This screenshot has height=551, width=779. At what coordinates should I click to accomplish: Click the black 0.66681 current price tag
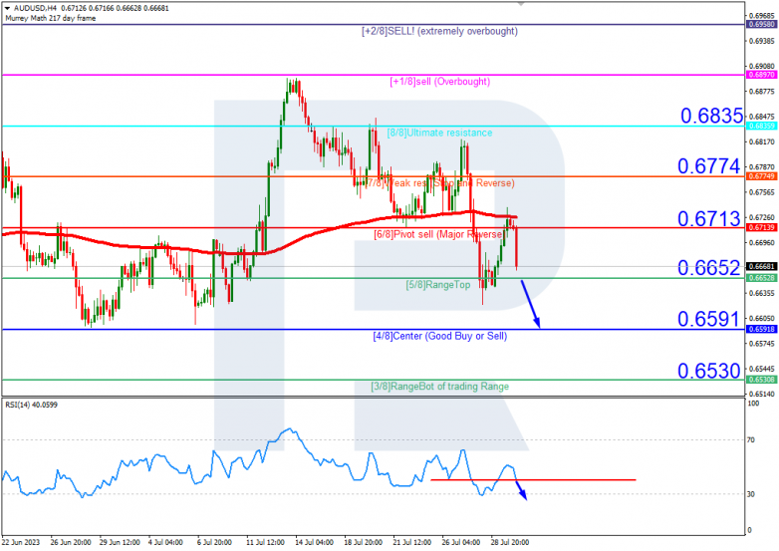click(762, 267)
